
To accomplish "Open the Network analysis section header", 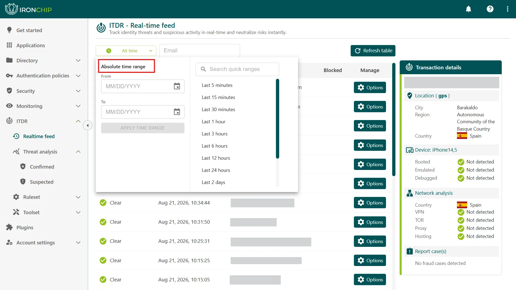I will [452, 193].
